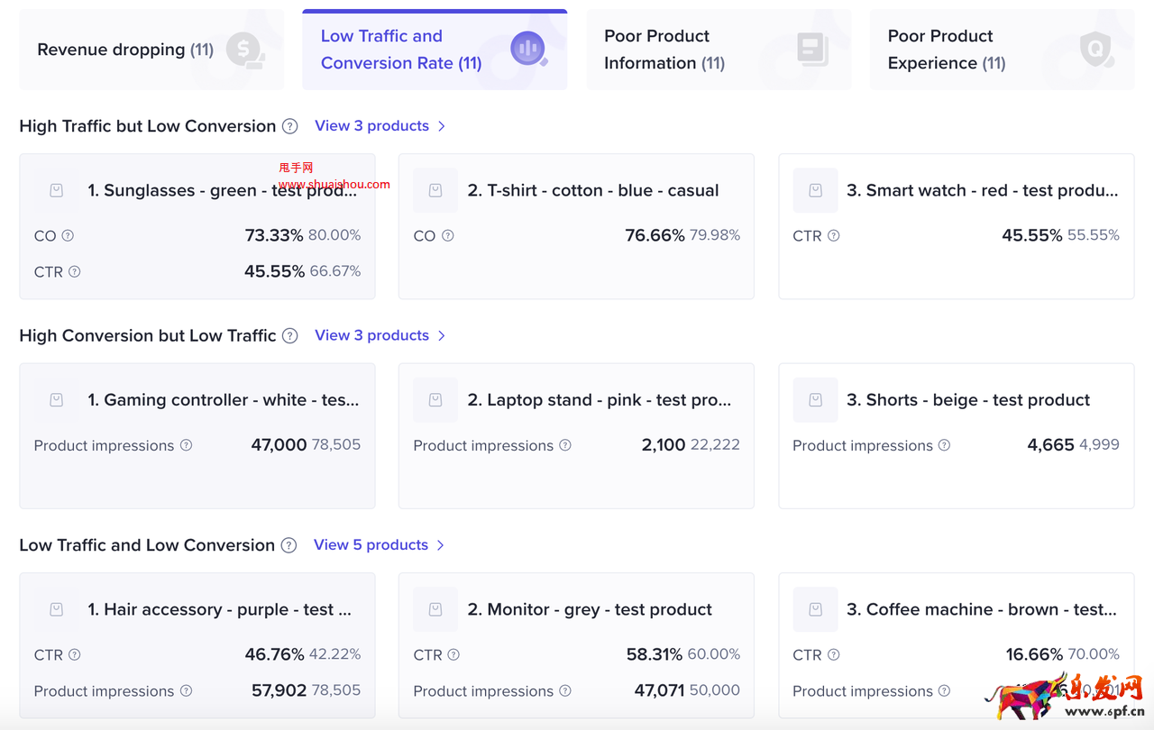
Task: Open View 3 products link under High Traffic
Action: (371, 126)
